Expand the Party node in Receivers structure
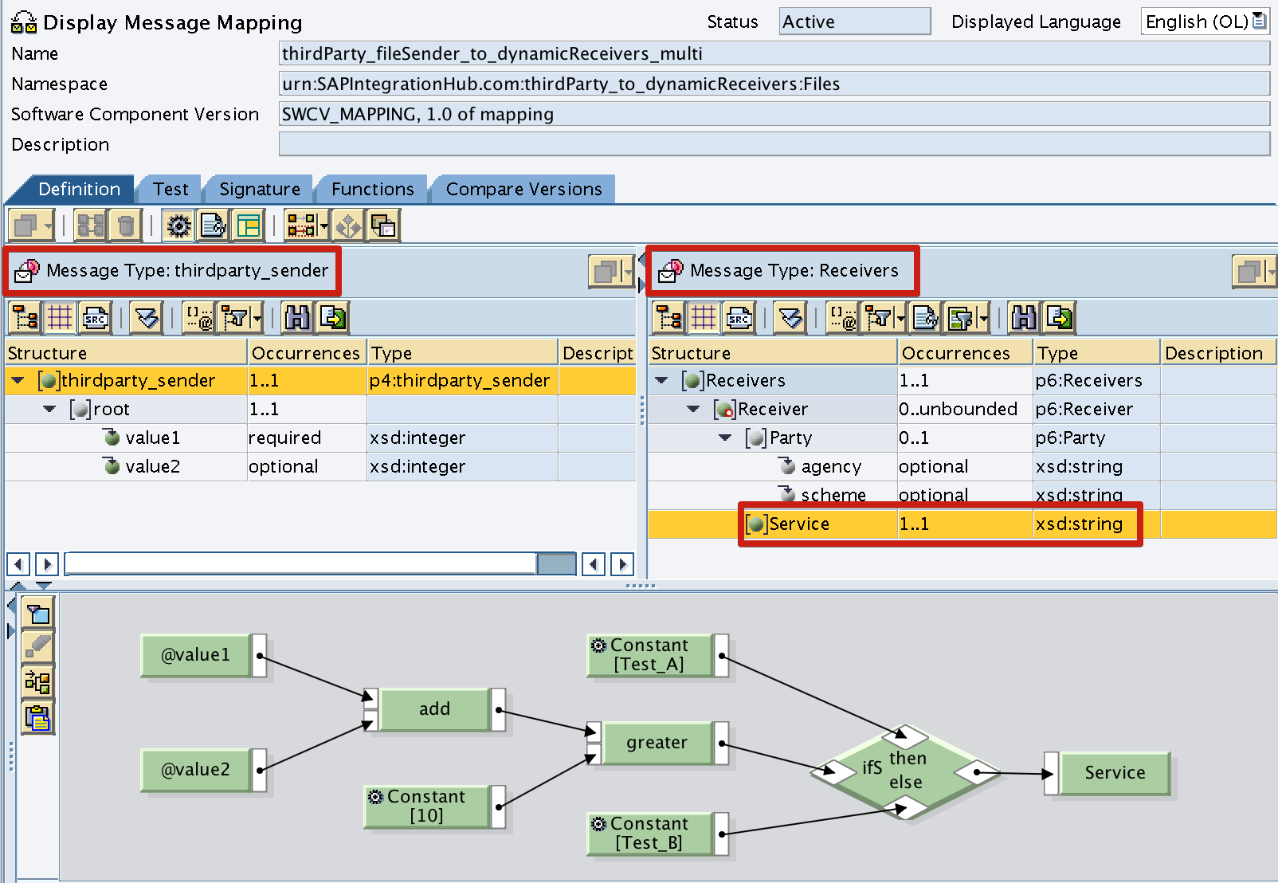The height and width of the screenshot is (883, 1278). point(725,438)
